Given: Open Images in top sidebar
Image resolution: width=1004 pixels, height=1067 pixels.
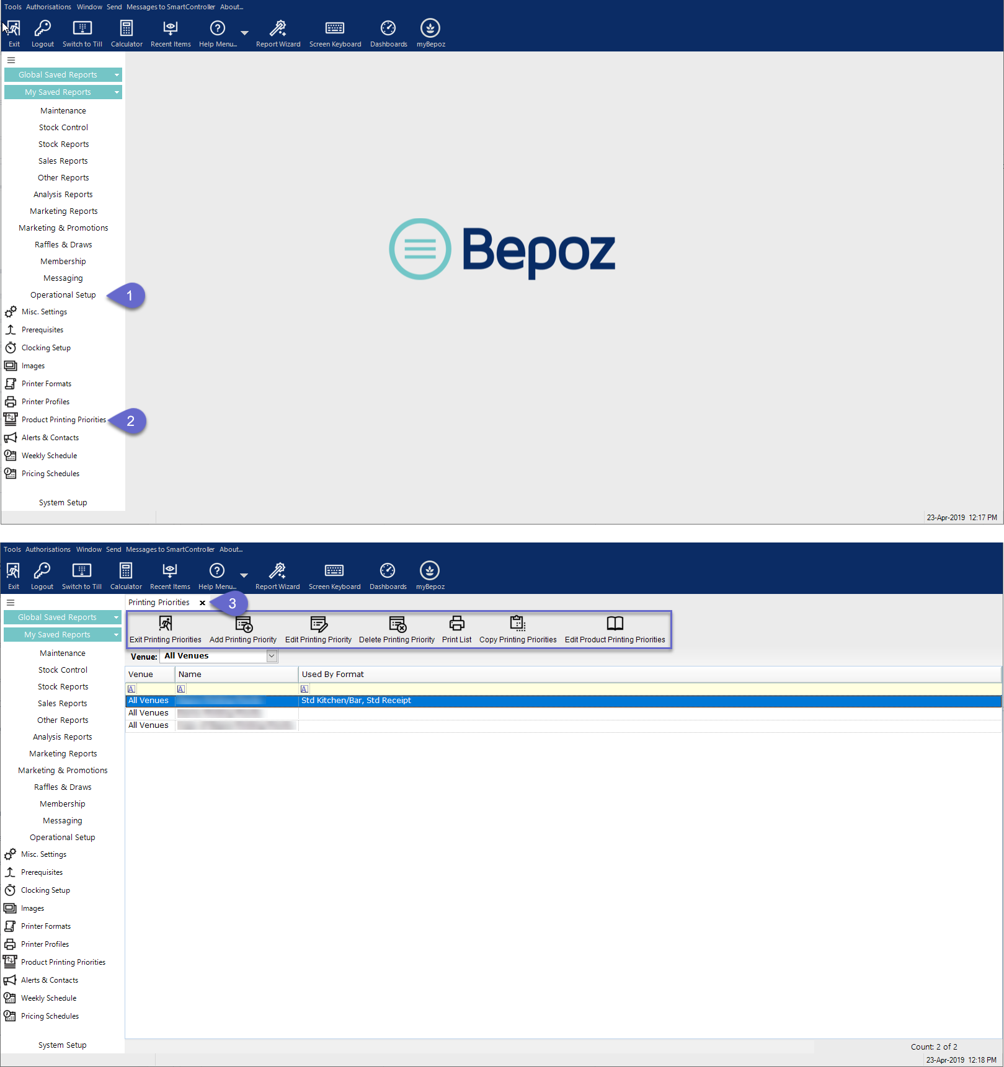Looking at the screenshot, I should [x=33, y=366].
